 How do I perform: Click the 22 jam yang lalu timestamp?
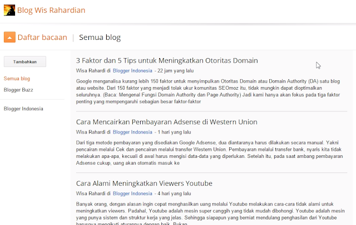(x=176, y=70)
